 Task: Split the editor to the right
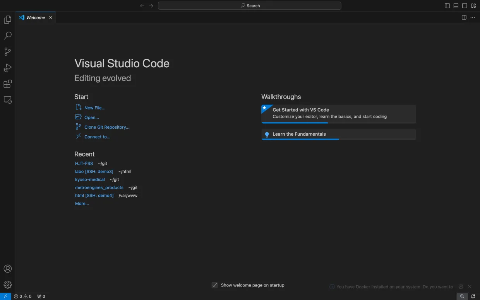pos(464,17)
